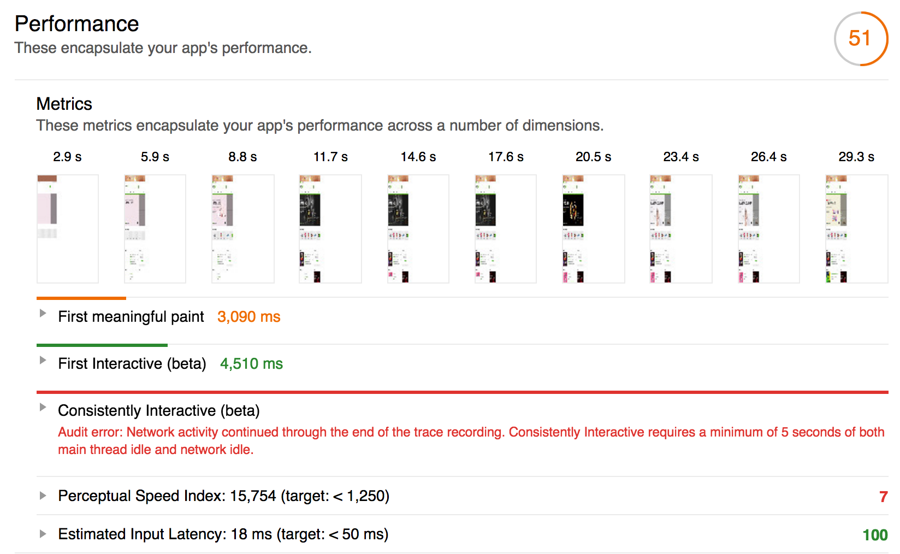
Task: Click the Perceptual Speed Index score of 7
Action: [883, 497]
